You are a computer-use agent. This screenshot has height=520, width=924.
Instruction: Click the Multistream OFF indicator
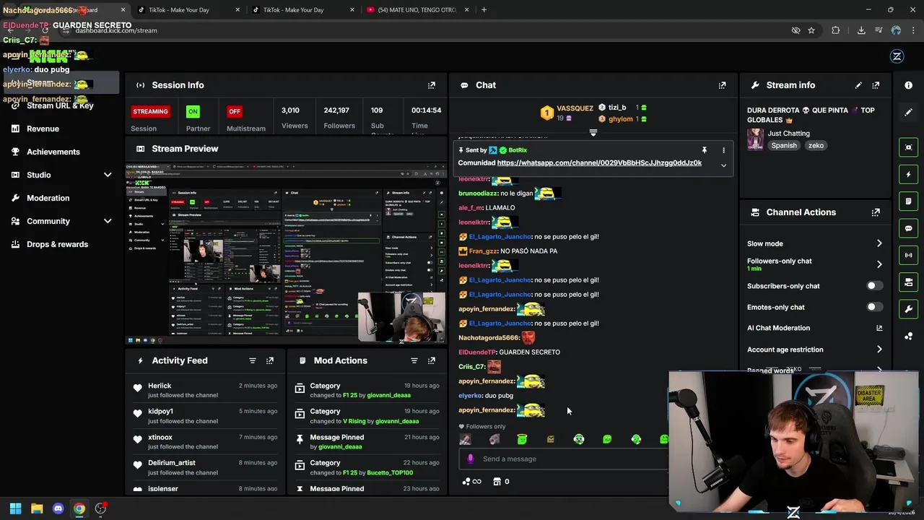(x=234, y=111)
